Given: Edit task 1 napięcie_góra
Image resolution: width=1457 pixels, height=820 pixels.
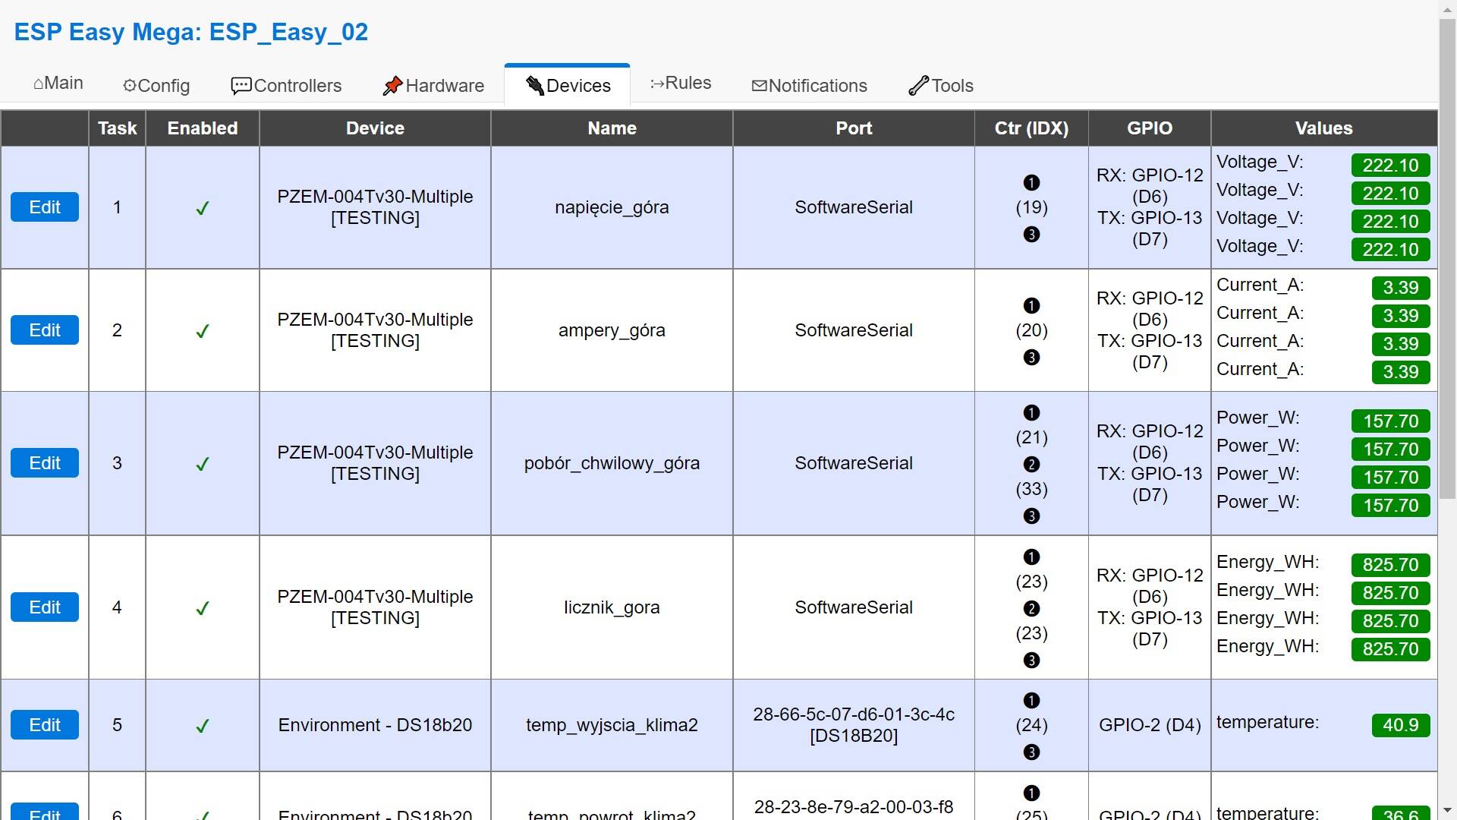Looking at the screenshot, I should (45, 207).
